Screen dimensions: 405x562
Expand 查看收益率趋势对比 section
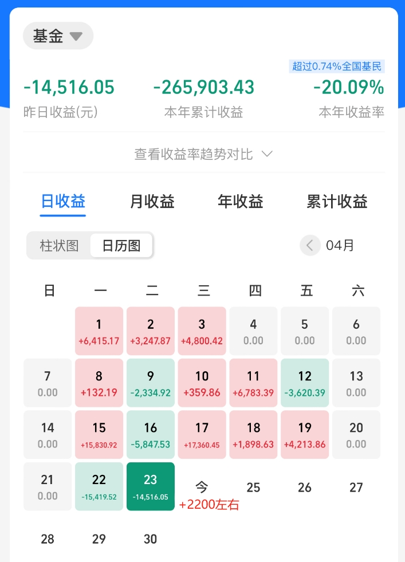point(203,155)
